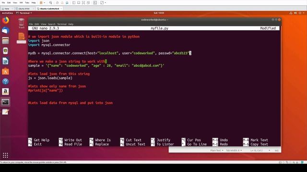
Task: Click Activities in the top panel
Action: tap(8, 13)
